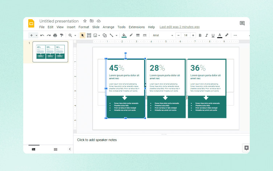The width and height of the screenshot is (273, 171).
Task: Open the Tools menu
Action: pos(121,27)
